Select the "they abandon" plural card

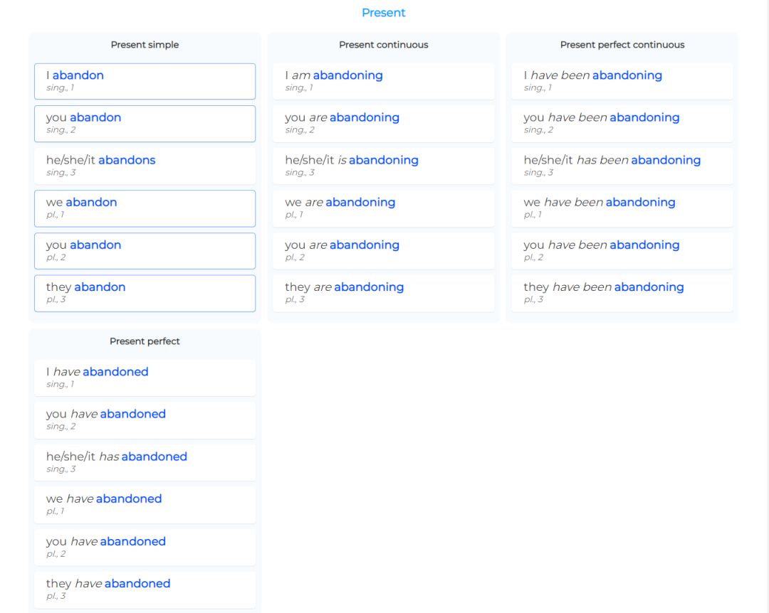tap(145, 292)
